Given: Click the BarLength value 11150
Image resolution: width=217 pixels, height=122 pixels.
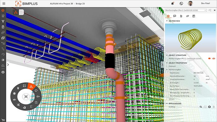Looking at the screenshot, I should (x=196, y=83).
